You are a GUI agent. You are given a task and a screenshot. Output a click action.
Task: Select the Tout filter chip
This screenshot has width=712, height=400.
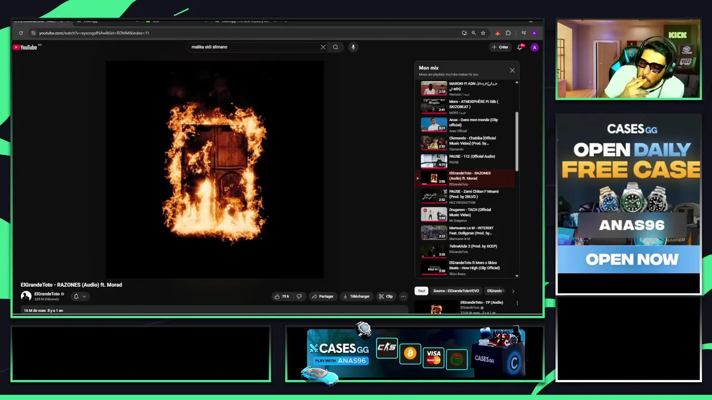point(421,291)
